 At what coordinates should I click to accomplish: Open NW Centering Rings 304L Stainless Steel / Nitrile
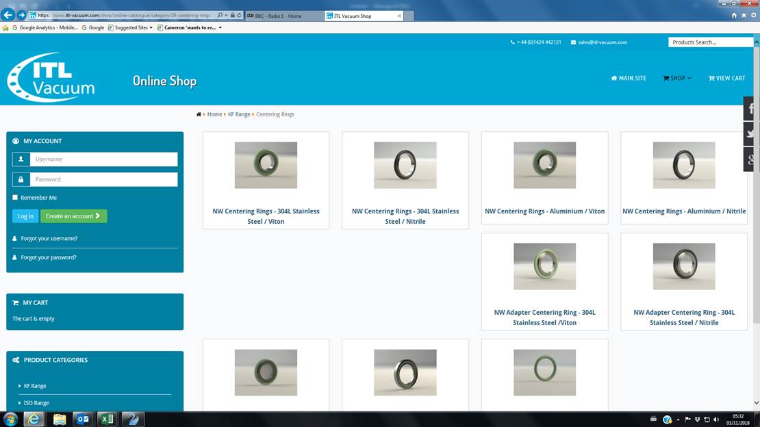[x=405, y=216]
